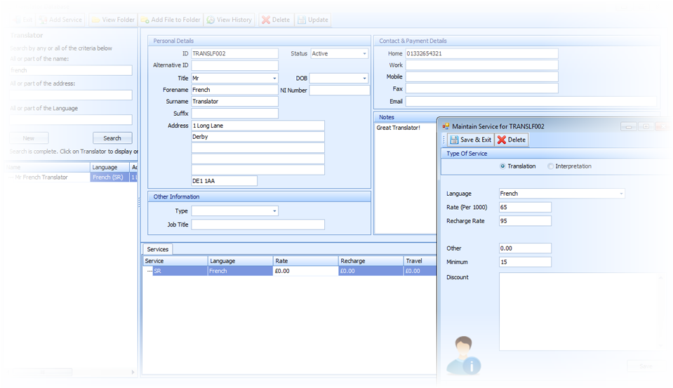Click the New button in search panel
Screen dimensions: 673x388
tap(29, 138)
